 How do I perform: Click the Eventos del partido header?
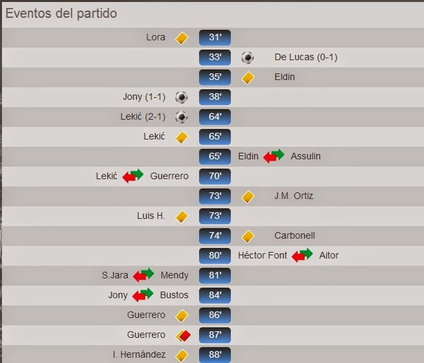tap(62, 13)
